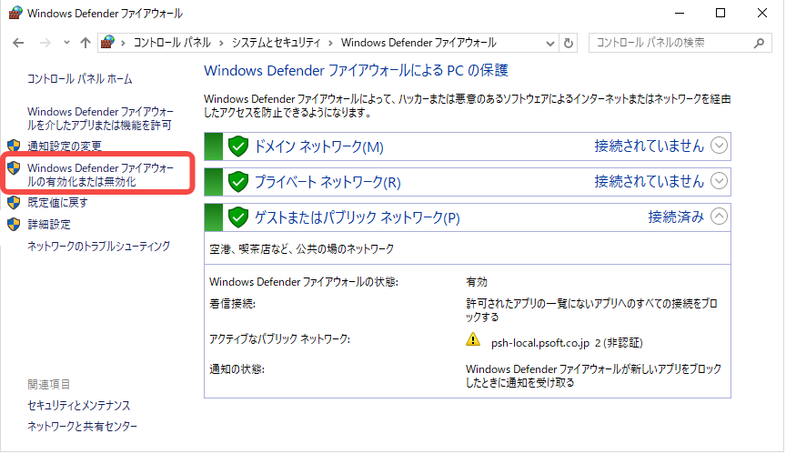786x454 pixels.
Task: Open 既定値に戻す link
Action: pos(57,203)
